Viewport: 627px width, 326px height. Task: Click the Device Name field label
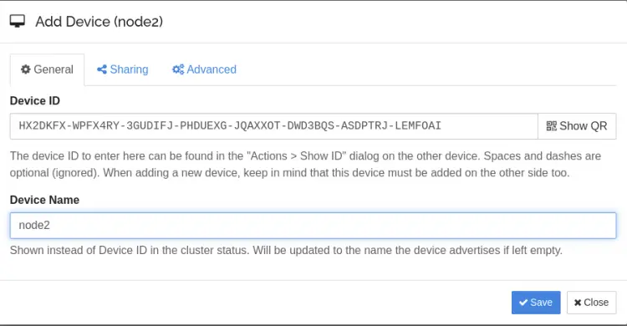44,200
